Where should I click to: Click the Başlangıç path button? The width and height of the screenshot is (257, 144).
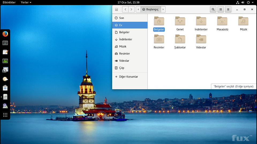(151, 9)
